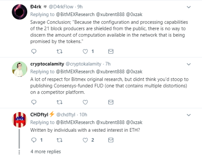Viewport: 202px width, 159px height.
Task: Like cryptocalamity's tweet
Action: pos(85,102)
